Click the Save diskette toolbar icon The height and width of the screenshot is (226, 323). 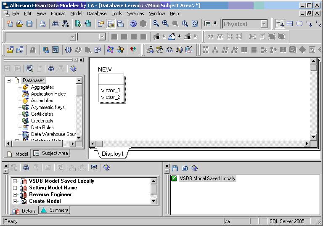[x=29, y=24]
